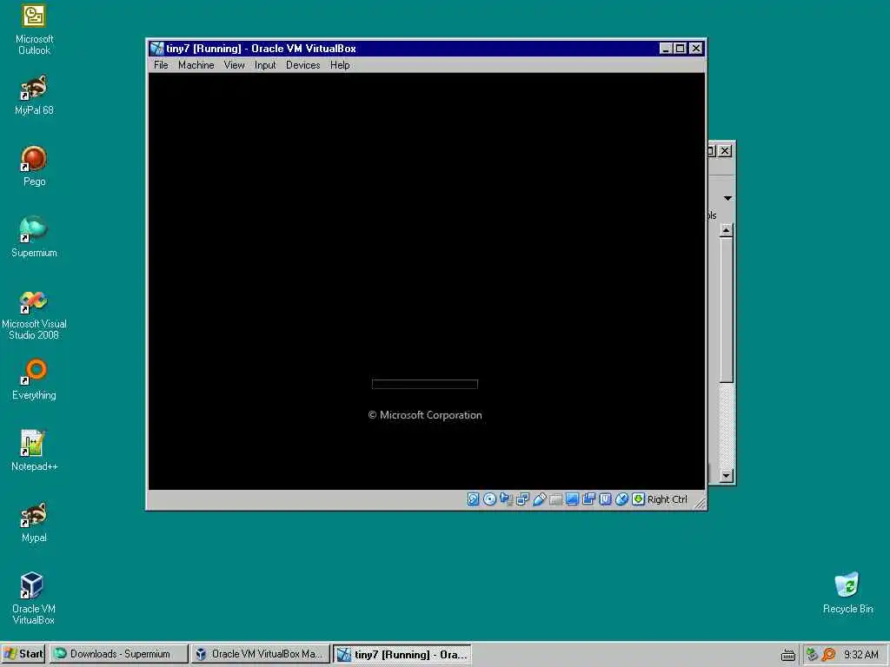Click the tiny7 [Running] taskbar button
The image size is (890, 667).
(402, 655)
